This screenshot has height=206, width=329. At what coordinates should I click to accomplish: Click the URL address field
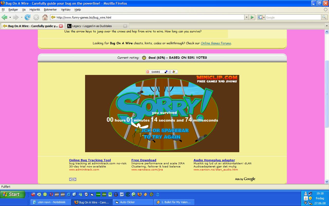[x=147, y=17]
